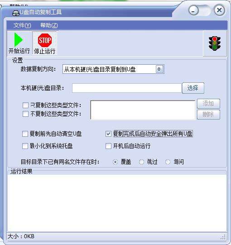This screenshot has width=231, height=245.
Task: Uncheck 复制完成后自动安全弹出所有U盘
Action: point(108,134)
